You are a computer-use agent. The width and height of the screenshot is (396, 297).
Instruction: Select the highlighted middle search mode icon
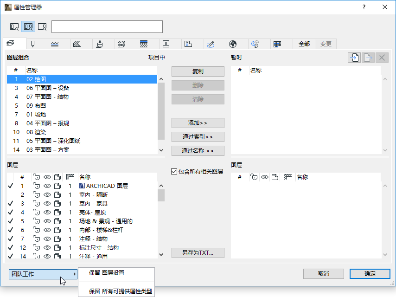click(x=28, y=26)
